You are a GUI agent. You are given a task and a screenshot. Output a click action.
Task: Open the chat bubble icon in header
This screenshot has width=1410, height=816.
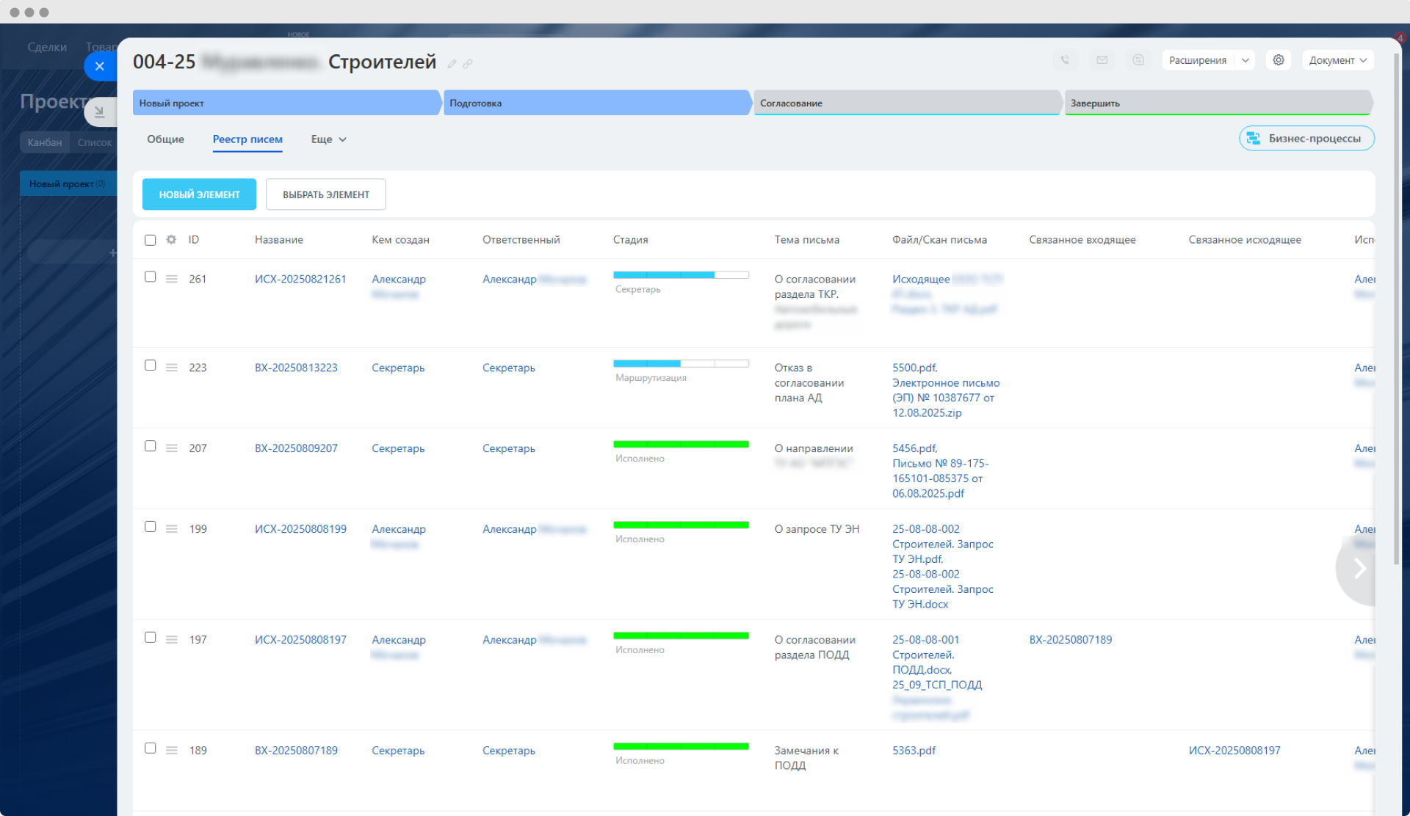(x=1138, y=60)
